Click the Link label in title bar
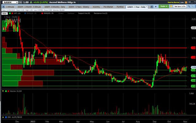This screenshot has width=196, height=123. point(182,2)
